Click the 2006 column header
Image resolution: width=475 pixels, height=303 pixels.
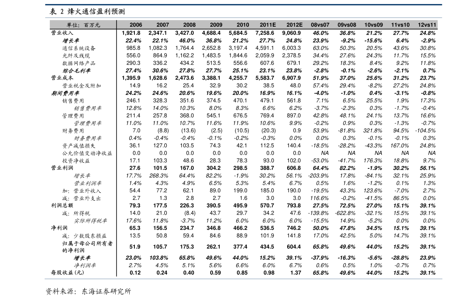pyautogui.click(x=136, y=25)
